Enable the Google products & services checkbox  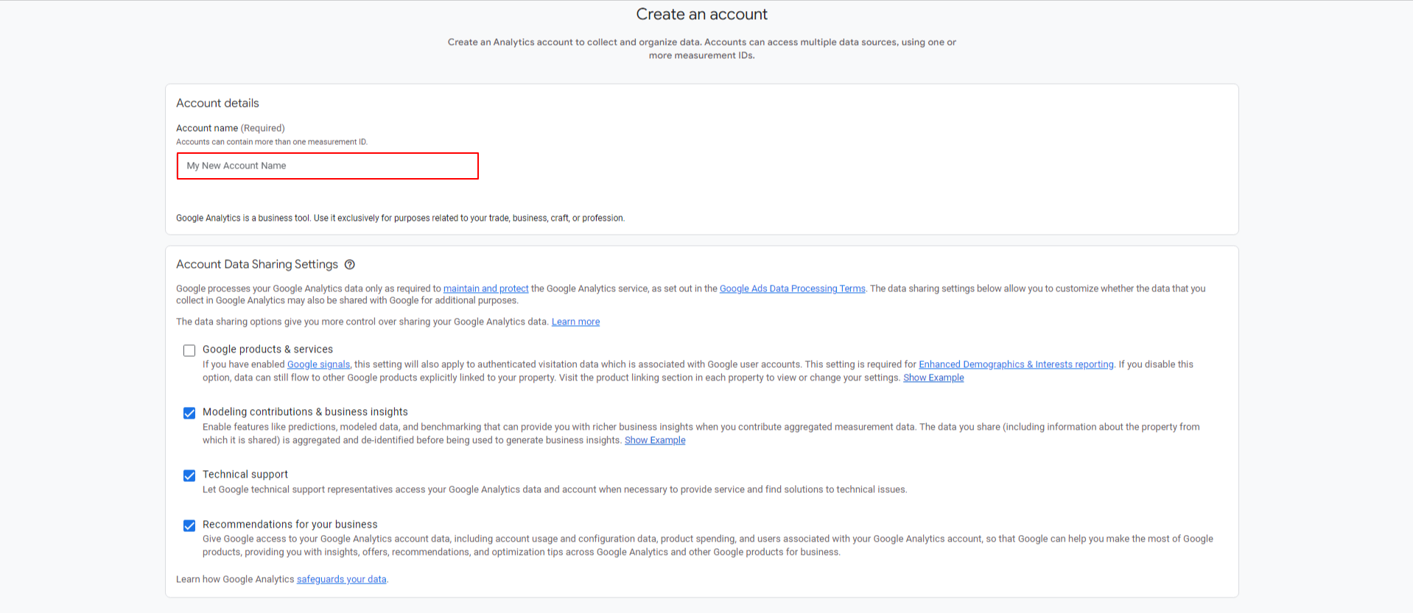189,350
